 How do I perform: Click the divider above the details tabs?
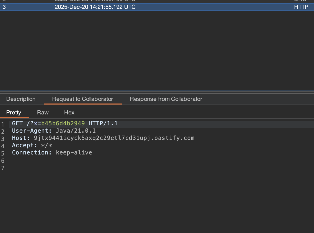point(157,92)
